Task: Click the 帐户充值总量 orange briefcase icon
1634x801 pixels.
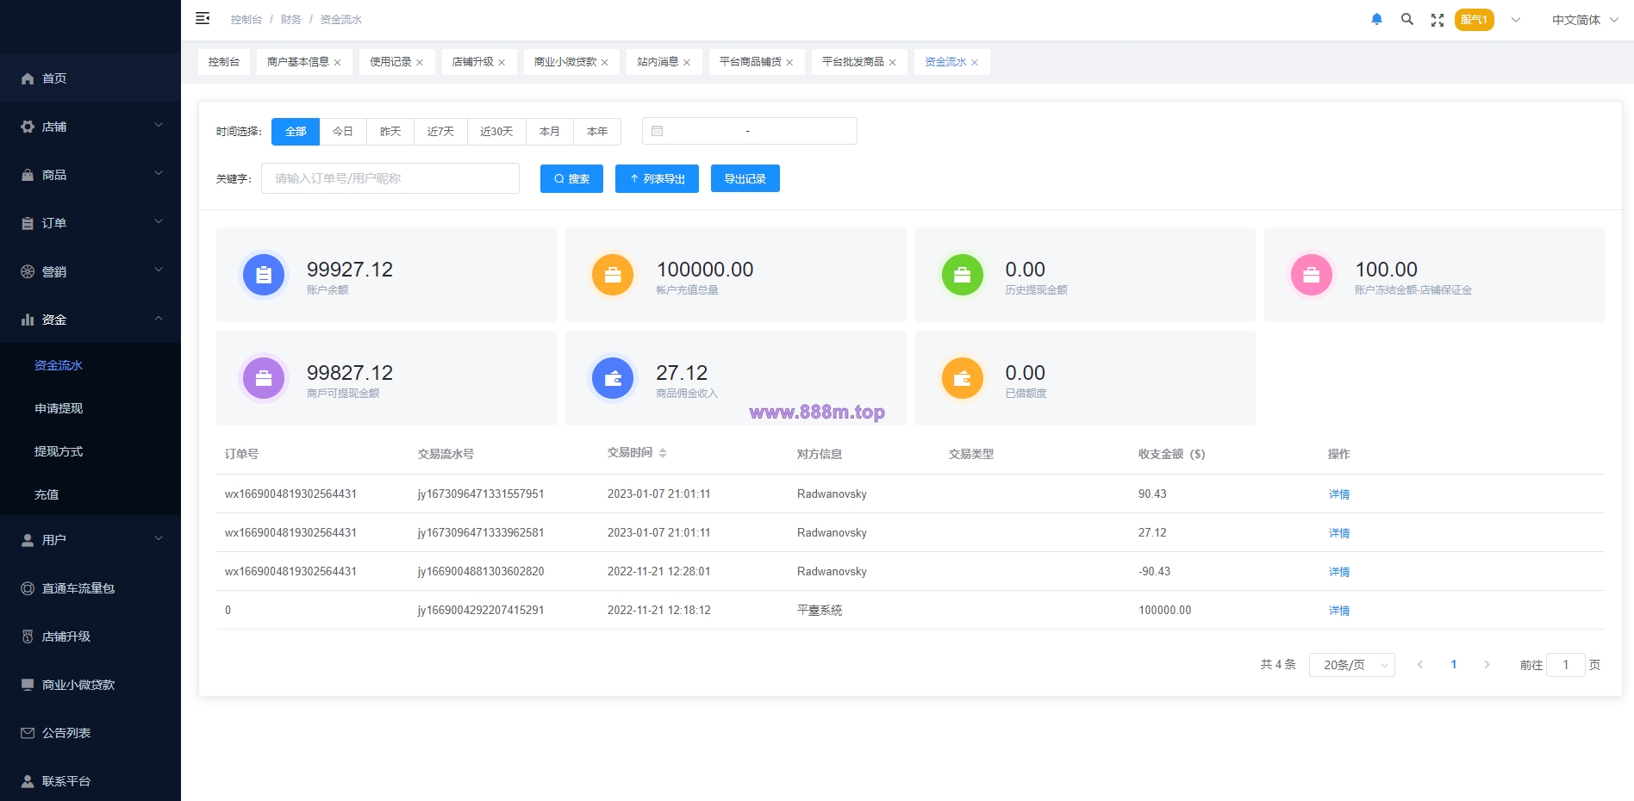Action: (613, 275)
